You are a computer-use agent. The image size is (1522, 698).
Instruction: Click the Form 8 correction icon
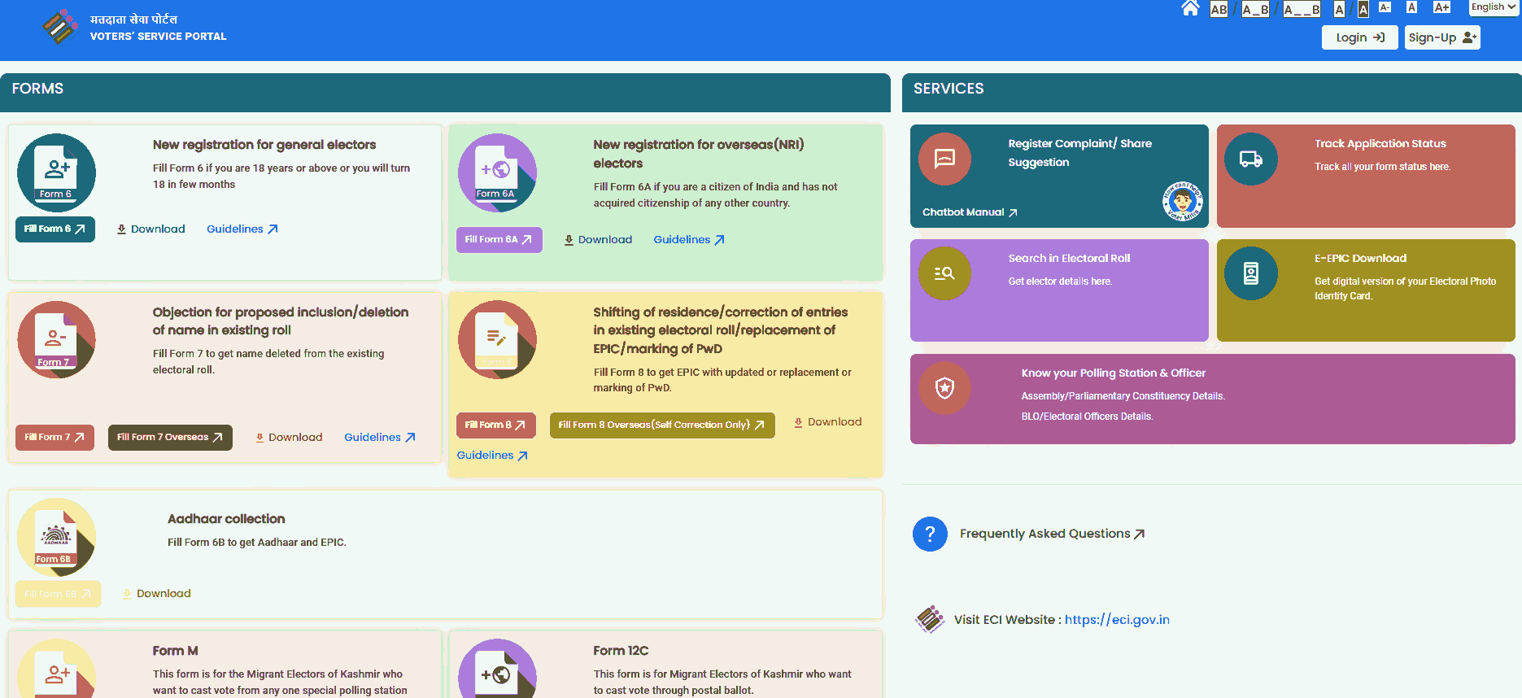click(x=497, y=339)
